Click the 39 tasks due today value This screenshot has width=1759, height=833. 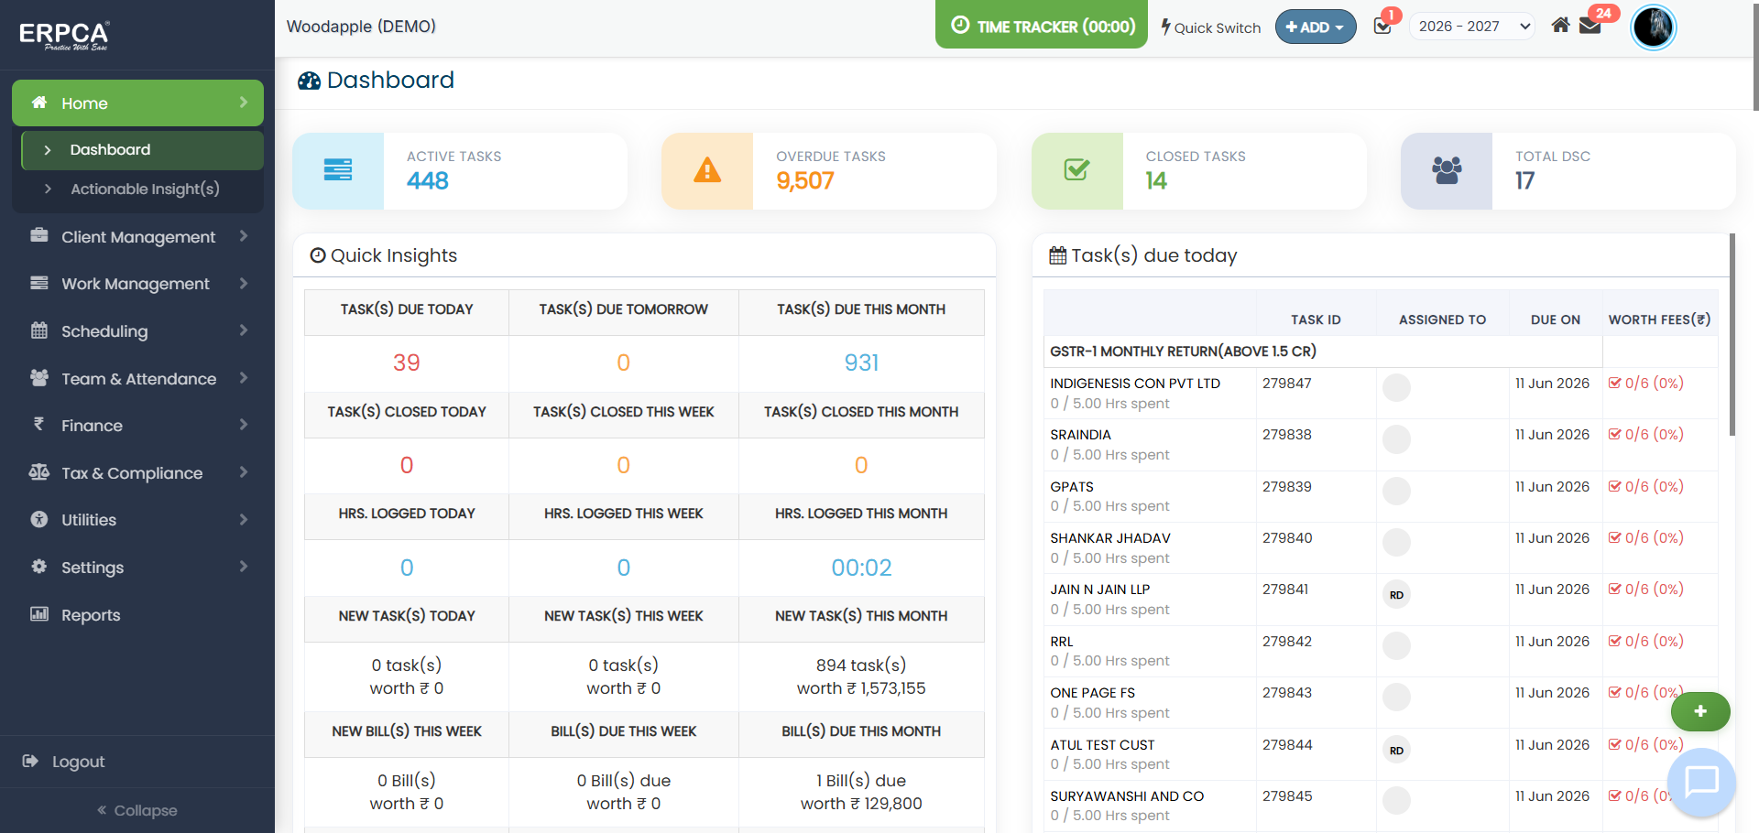tap(407, 362)
